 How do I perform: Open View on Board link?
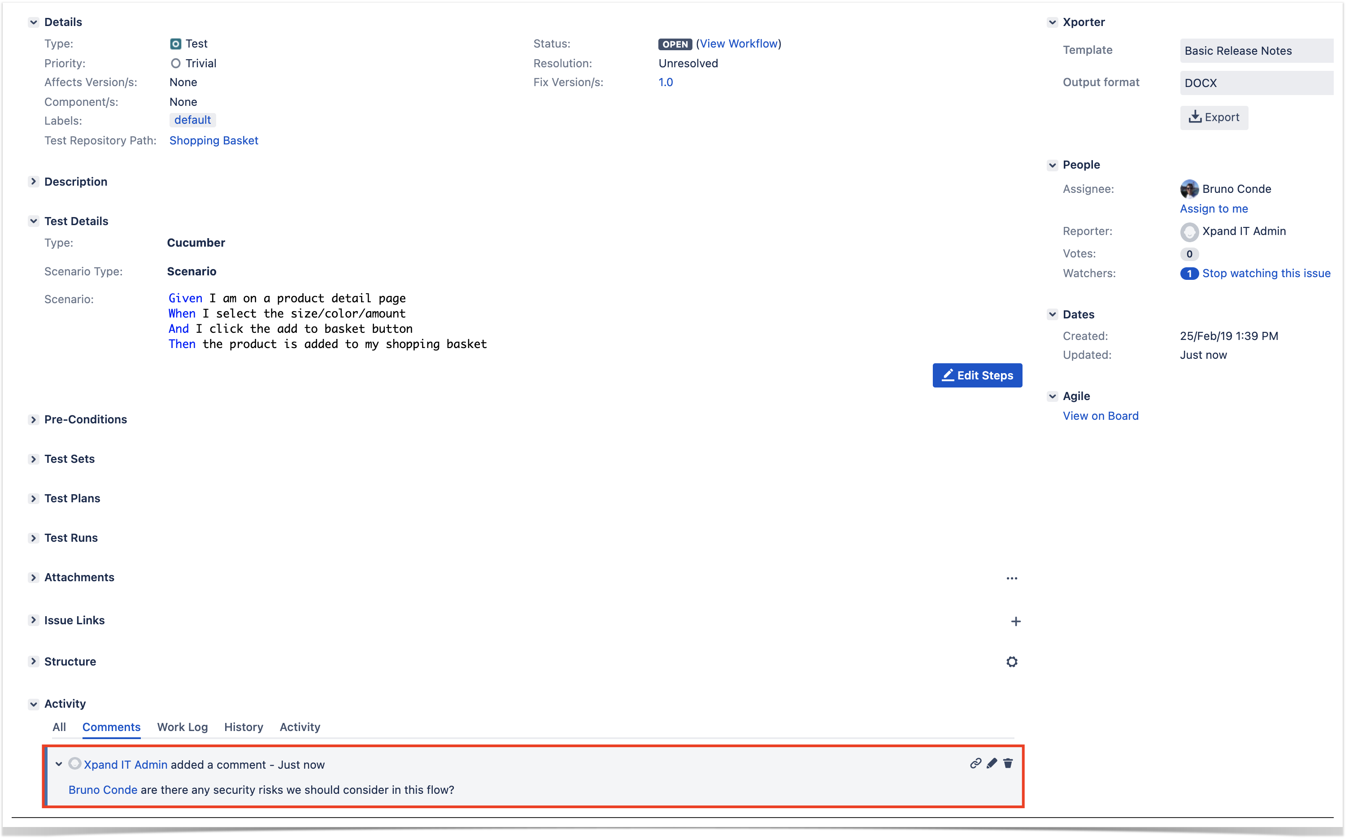coord(1100,416)
